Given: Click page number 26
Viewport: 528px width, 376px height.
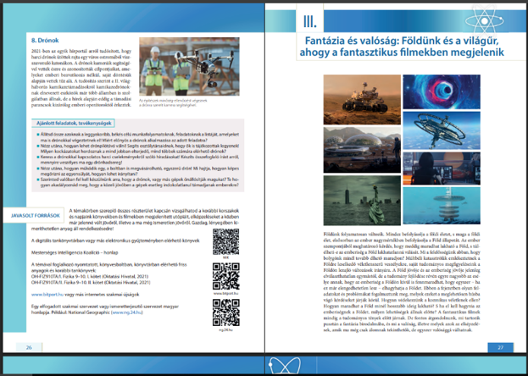Looking at the screenshot, I should (x=30, y=347).
